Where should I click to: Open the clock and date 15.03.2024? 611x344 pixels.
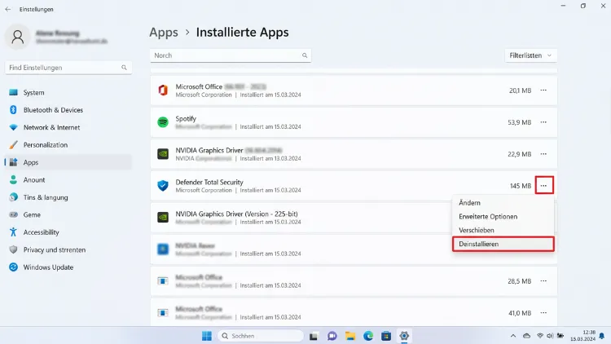click(583, 336)
